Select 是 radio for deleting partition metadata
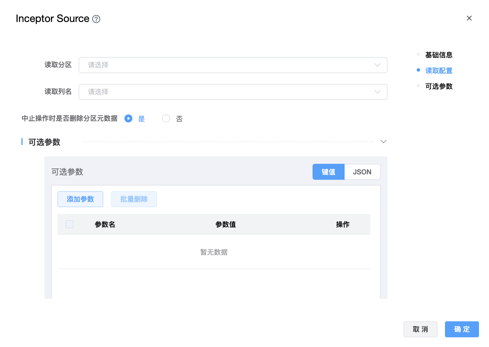 (x=128, y=118)
